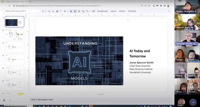Click the Spencer-Smith video tile

tap(187, 38)
